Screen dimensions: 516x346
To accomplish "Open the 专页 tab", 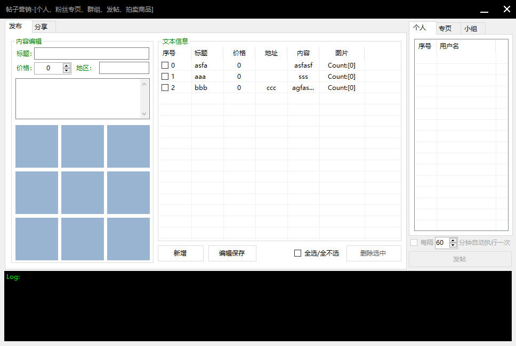I will [445, 29].
